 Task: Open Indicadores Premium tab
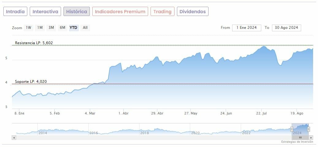120,12
